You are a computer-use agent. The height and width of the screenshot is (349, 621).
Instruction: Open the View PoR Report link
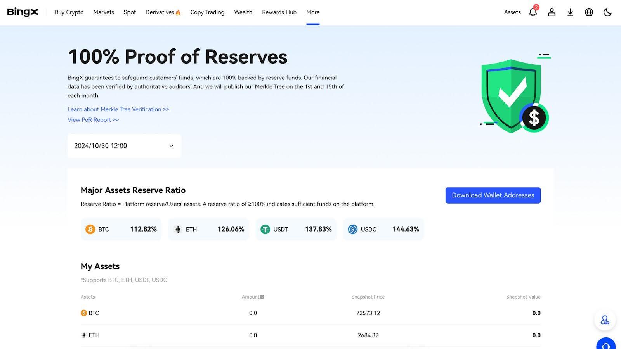(93, 120)
